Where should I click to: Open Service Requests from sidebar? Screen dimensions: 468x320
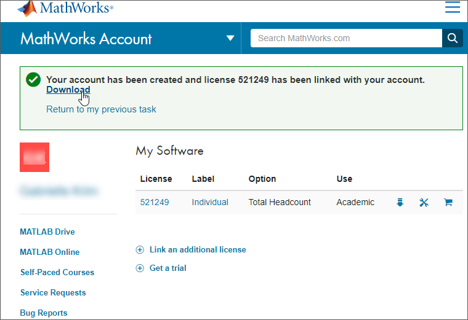53,292
